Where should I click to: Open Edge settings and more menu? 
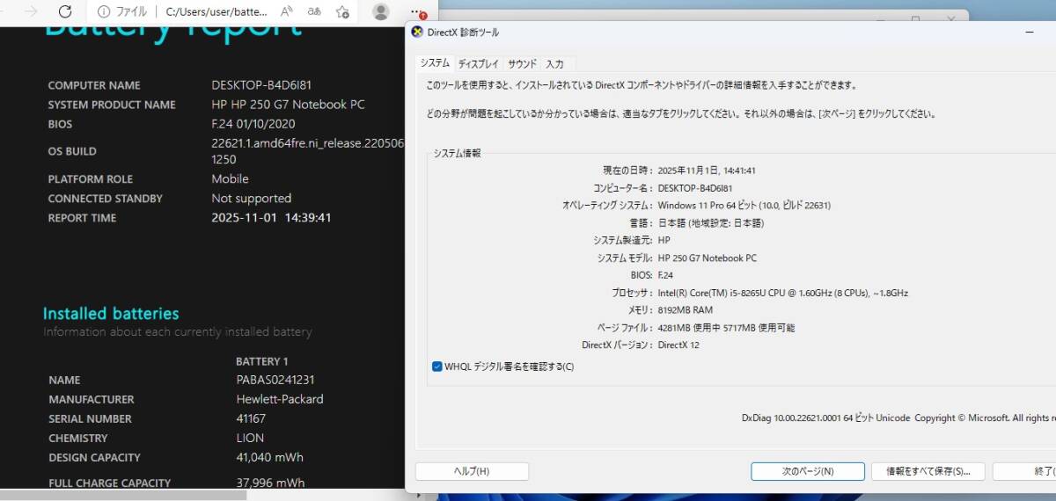click(x=416, y=12)
